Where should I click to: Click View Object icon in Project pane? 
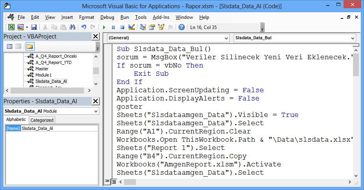pyautogui.click(x=19, y=46)
